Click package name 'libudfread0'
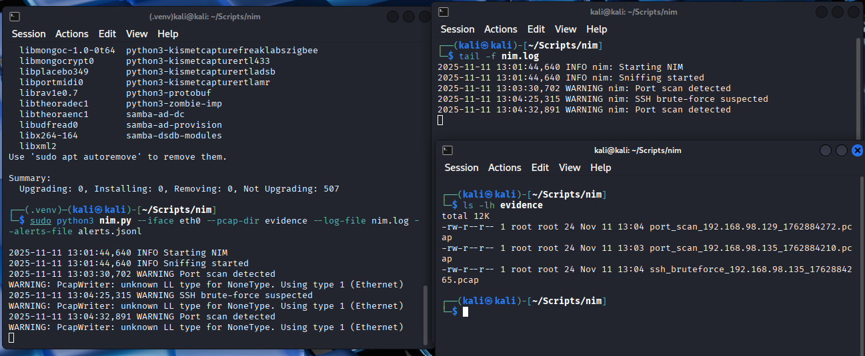 (x=49, y=124)
